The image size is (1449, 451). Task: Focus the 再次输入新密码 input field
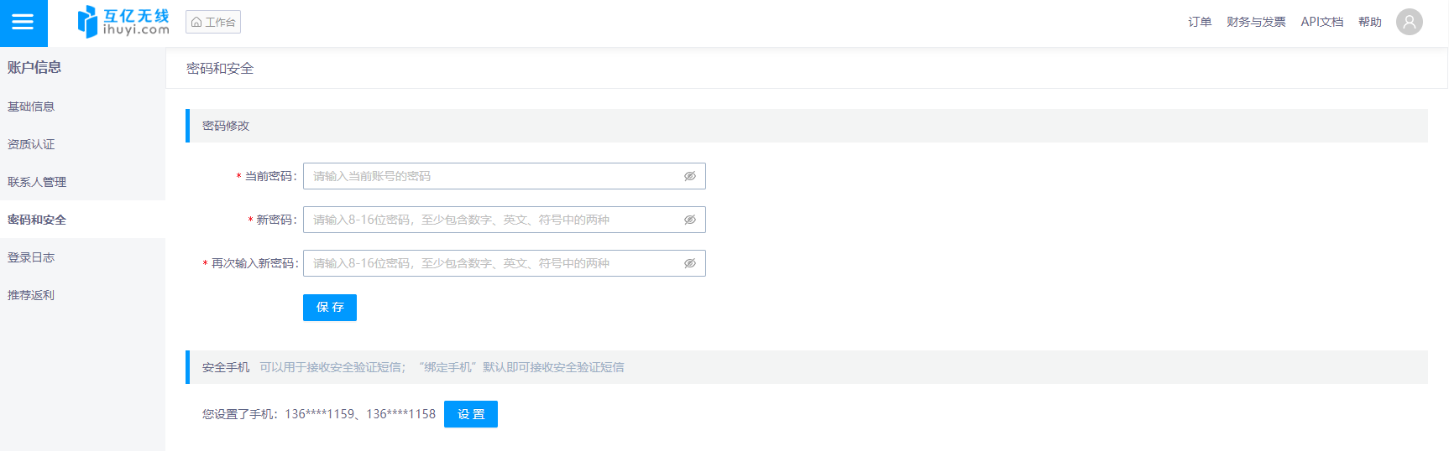coord(495,263)
